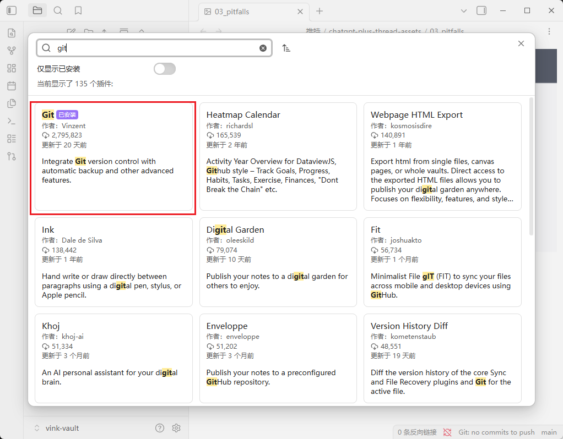
Task: Open Git source control ribbon icon
Action: (x=12, y=156)
